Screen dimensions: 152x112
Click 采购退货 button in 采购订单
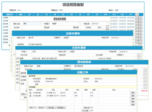tap(61, 108)
